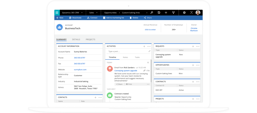
Task: Open the app launcher waffle icon
Action: pos(57,13)
